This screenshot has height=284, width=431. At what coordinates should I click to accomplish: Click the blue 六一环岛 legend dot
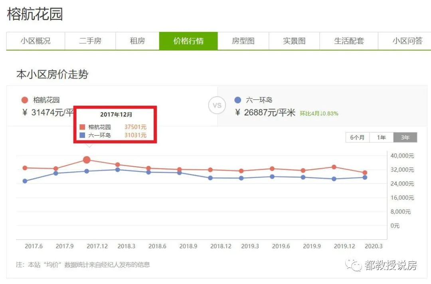coord(239,100)
